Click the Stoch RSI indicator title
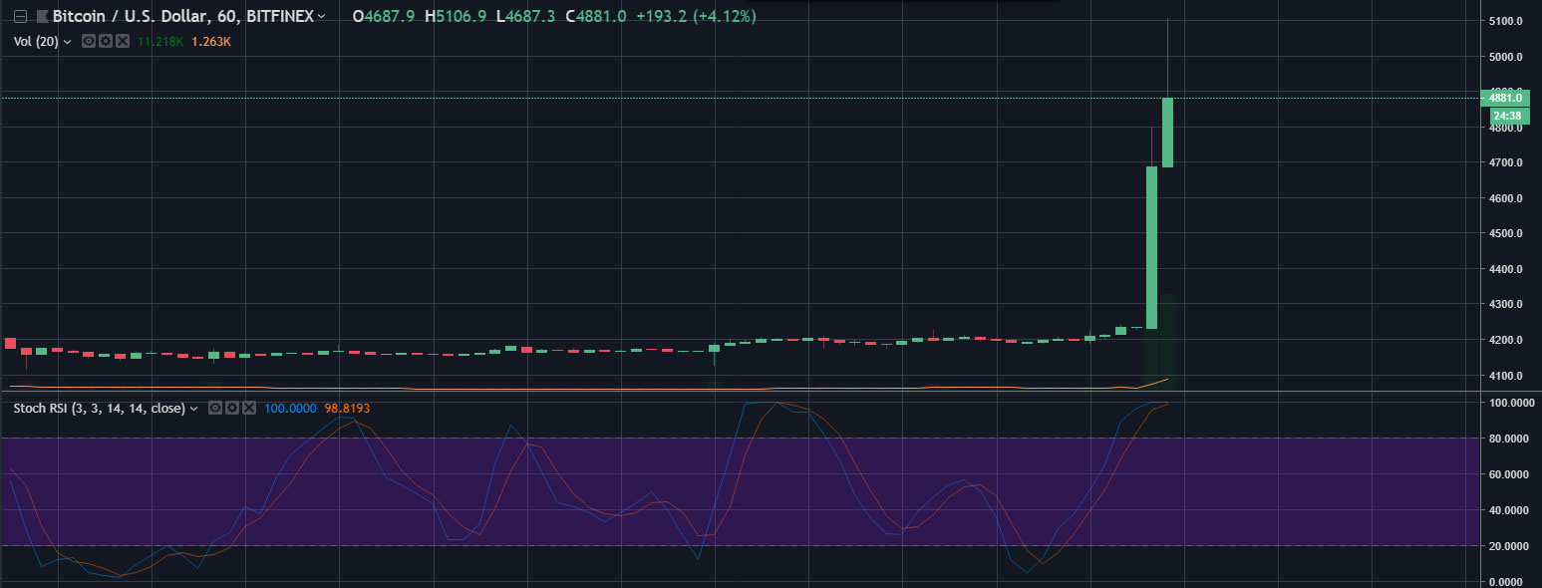 [98, 409]
